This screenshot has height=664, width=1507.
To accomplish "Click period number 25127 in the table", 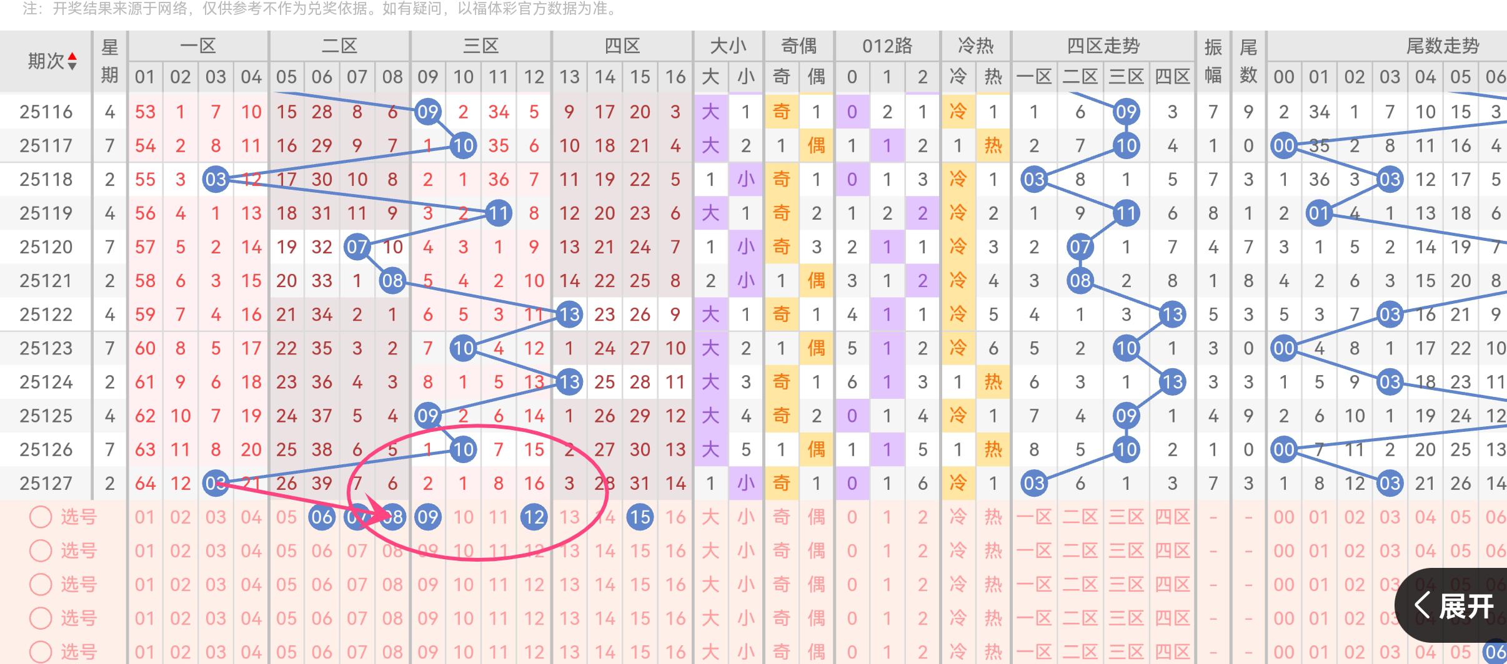I will coord(46,484).
